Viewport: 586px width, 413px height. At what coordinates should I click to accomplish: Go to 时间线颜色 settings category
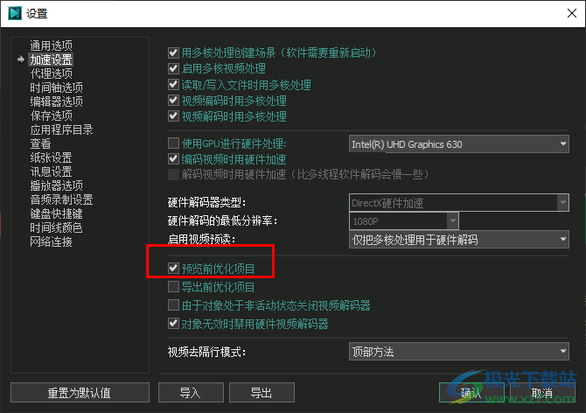[x=57, y=227]
